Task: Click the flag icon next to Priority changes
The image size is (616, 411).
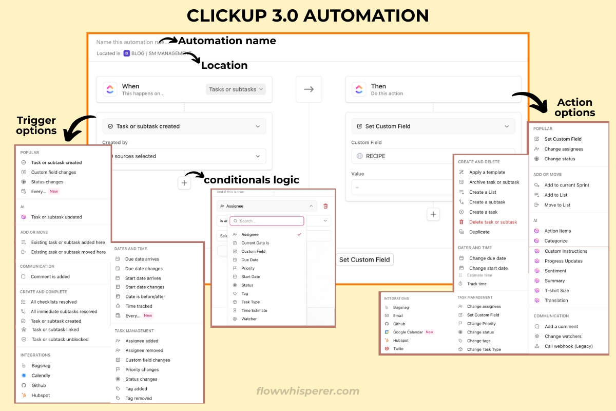Action: click(x=118, y=369)
